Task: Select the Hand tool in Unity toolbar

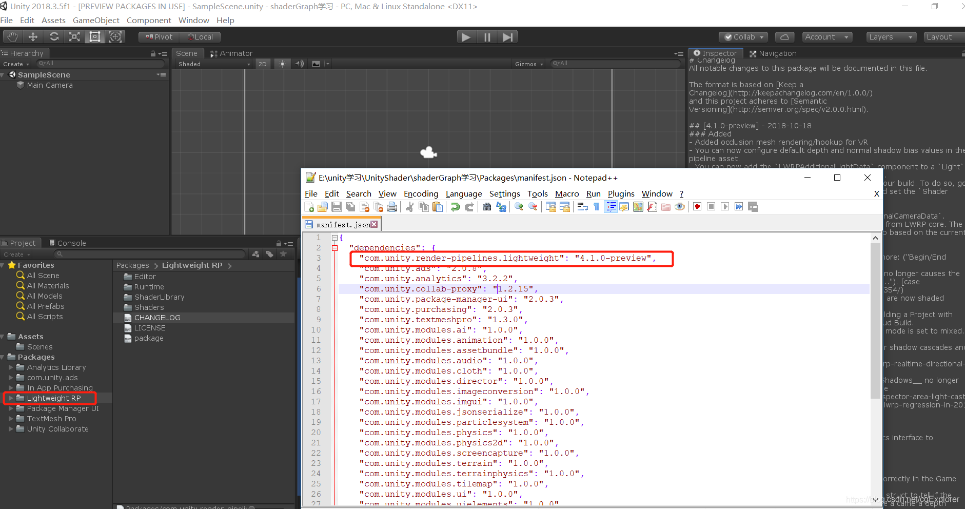Action: click(x=13, y=37)
